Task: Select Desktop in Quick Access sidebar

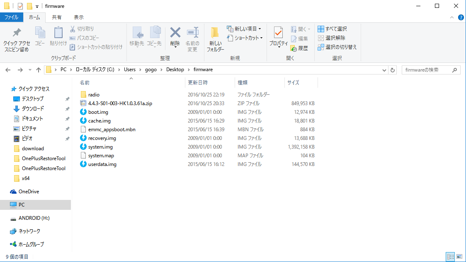Action: coord(32,99)
